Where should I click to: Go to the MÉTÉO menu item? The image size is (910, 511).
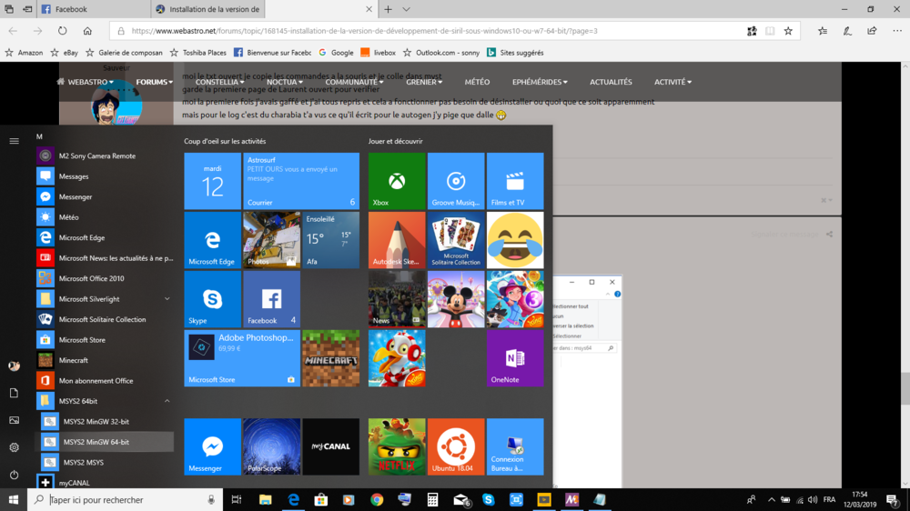[477, 83]
